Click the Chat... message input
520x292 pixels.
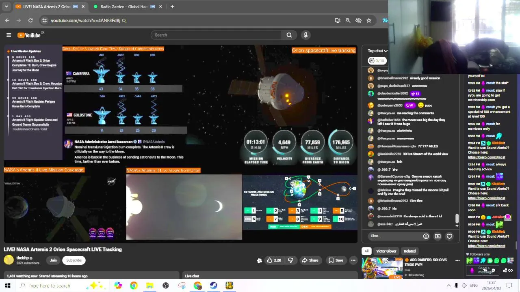[394, 236]
